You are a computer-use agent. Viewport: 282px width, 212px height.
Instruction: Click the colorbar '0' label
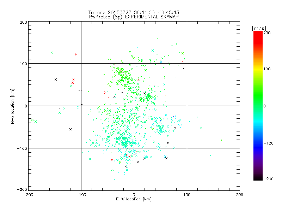click(264, 106)
